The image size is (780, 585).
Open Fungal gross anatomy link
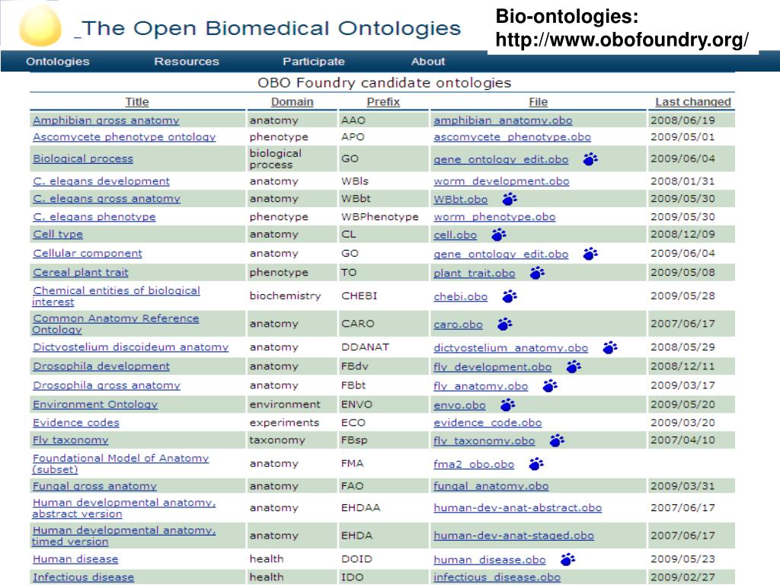click(94, 486)
